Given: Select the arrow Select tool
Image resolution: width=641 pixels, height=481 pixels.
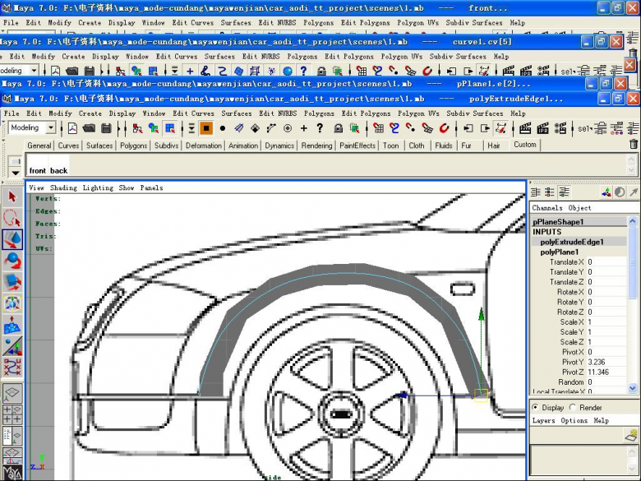Looking at the screenshot, I should (12, 197).
